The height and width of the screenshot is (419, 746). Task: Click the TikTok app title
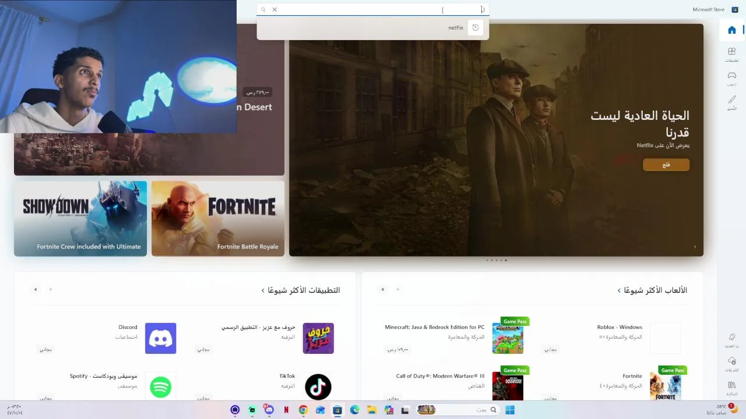[287, 376]
